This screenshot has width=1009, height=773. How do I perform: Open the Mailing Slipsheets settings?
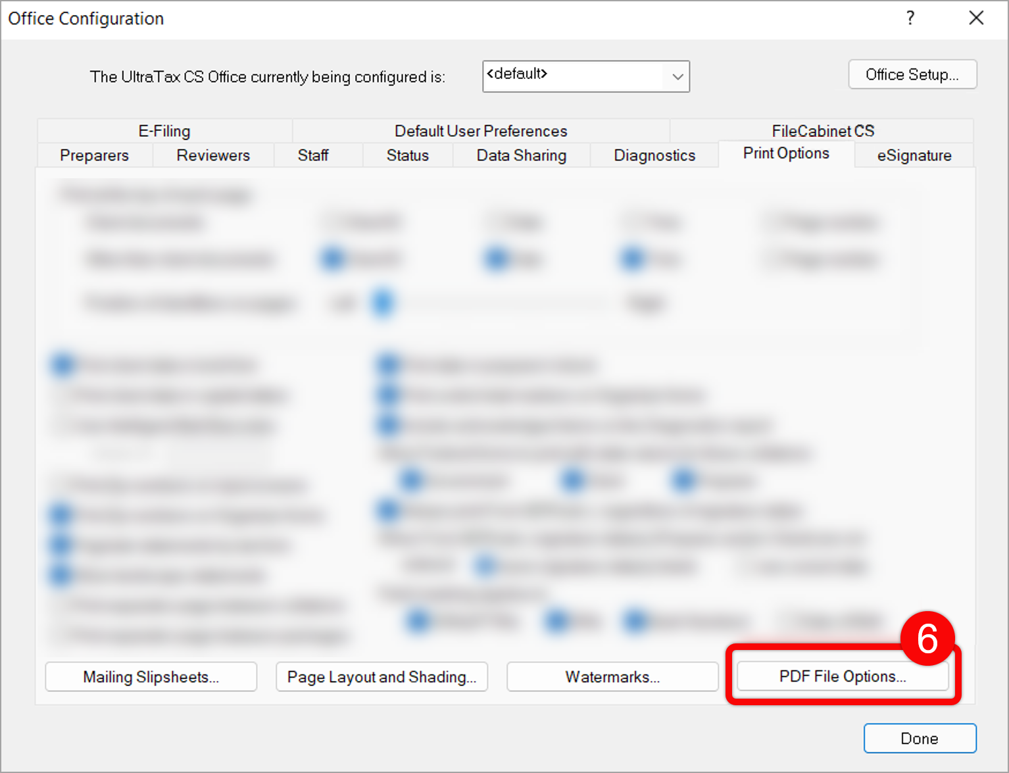pos(151,677)
